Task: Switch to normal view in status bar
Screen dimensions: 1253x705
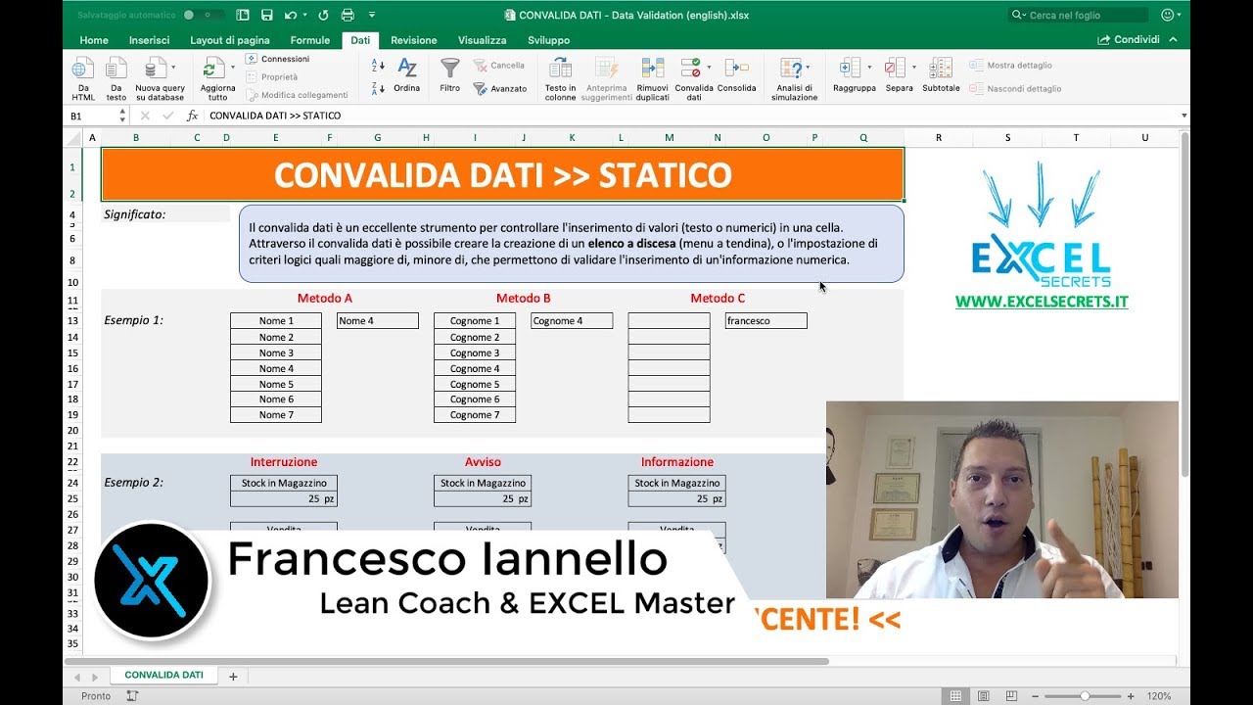Action: pos(956,696)
